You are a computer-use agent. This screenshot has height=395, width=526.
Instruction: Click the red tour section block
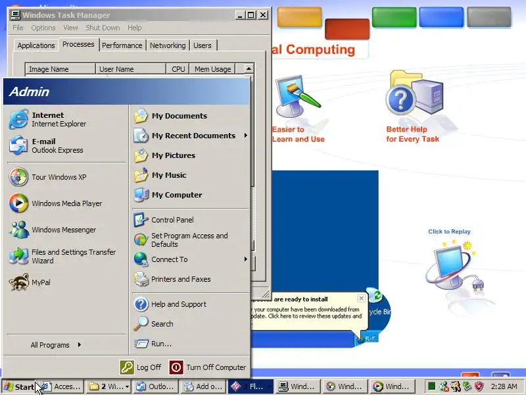(x=347, y=29)
